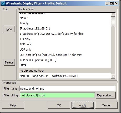Viewport: 121px width, 113px height.
Task: Click the filter list scrollbar thumb
Action: 113,50
